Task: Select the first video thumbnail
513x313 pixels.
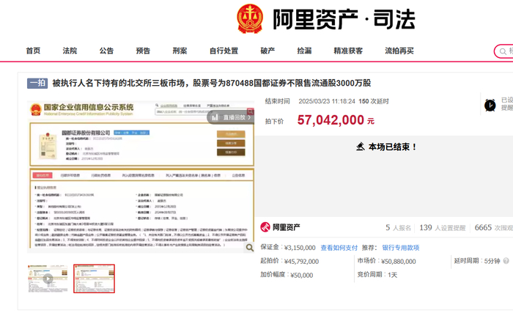Action: (48, 279)
